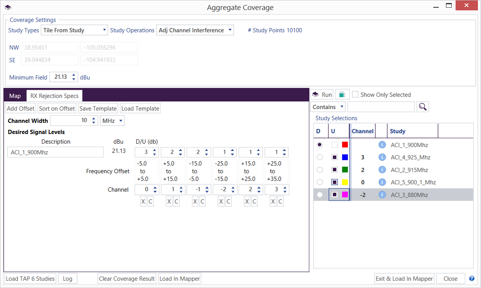Click the Add Offset button
The image size is (481, 288).
(20, 109)
